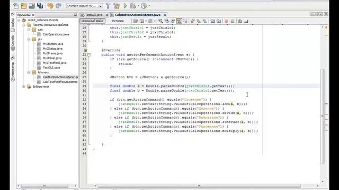This screenshot has height=190, width=339.
Task: Open the project configuration combo box
Action: point(84,6)
